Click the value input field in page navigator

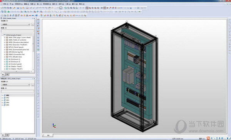(17, 31)
